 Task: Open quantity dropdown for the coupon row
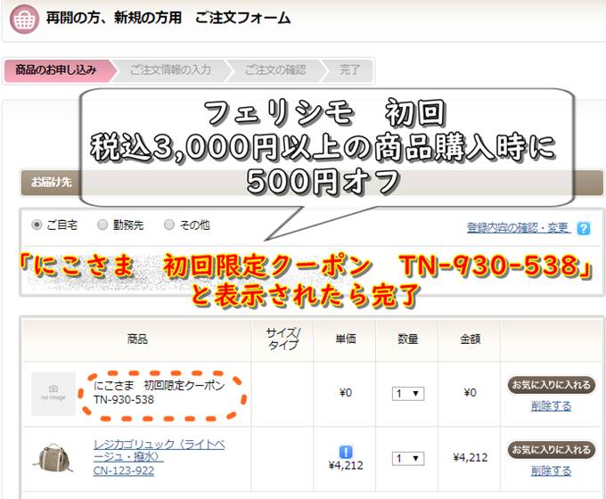pyautogui.click(x=408, y=394)
